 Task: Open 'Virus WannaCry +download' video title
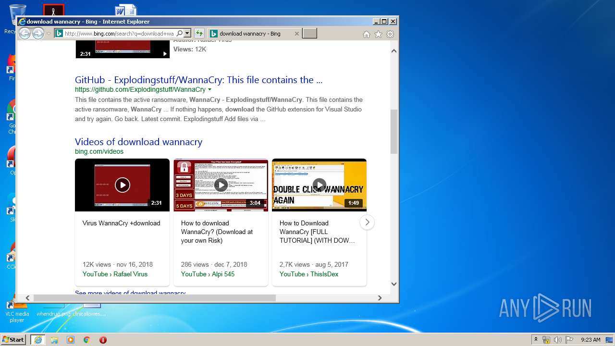[x=121, y=223]
